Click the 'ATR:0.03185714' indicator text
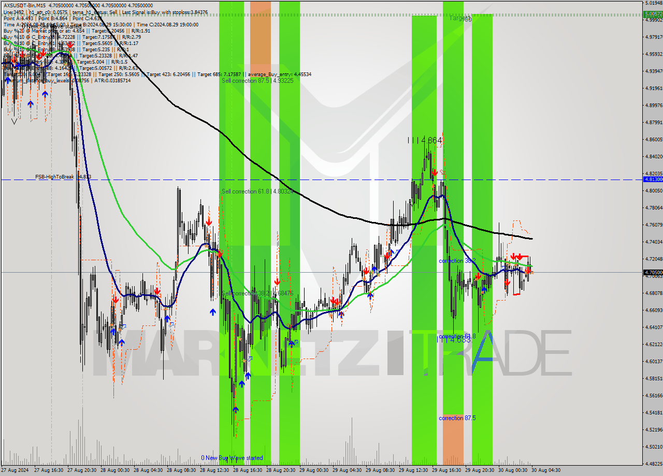 point(113,81)
